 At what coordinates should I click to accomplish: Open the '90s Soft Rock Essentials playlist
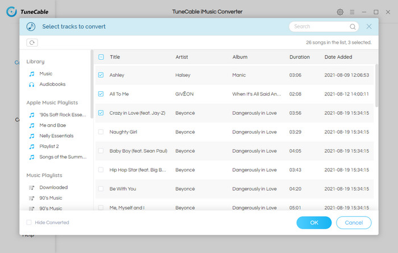(x=63, y=115)
